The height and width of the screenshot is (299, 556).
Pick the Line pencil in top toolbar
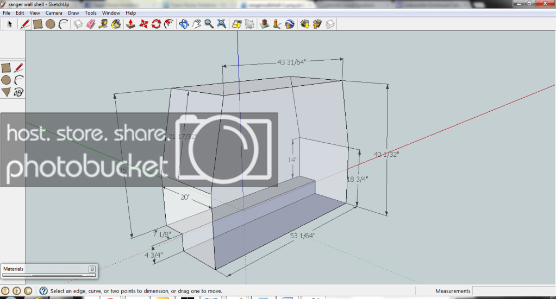point(25,24)
